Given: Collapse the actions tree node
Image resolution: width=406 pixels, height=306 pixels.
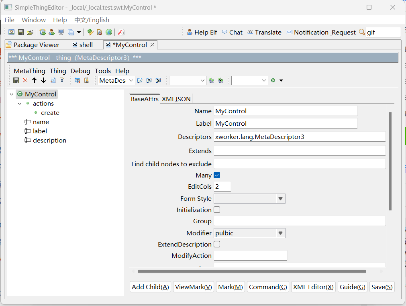Looking at the screenshot, I should click(19, 103).
